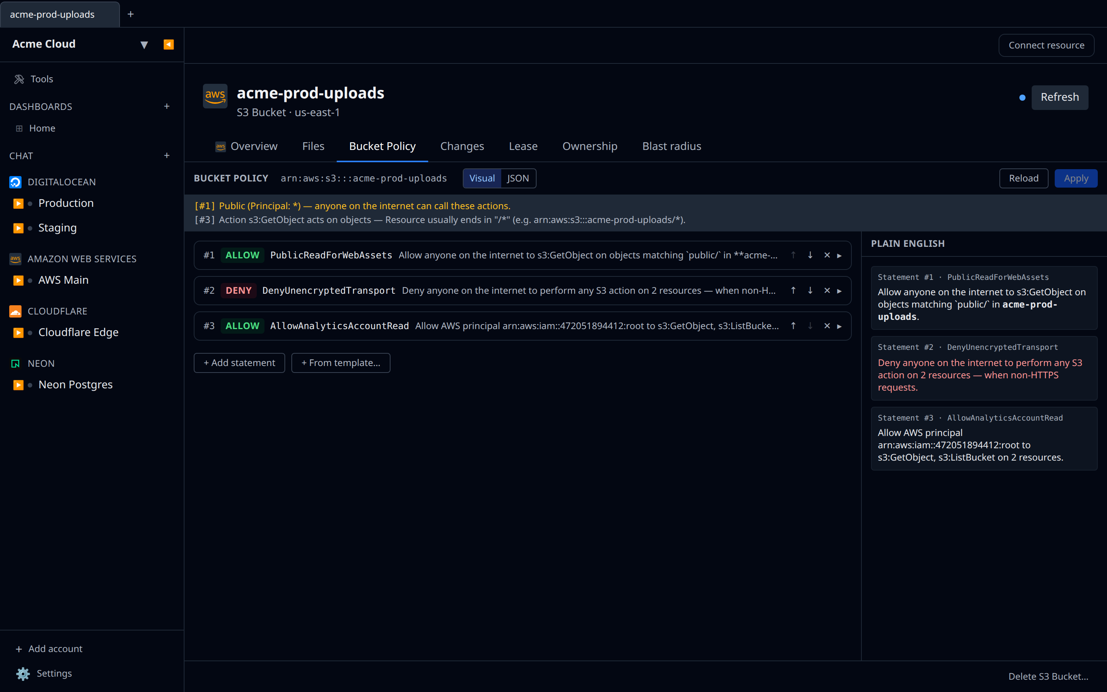Expand statement #1 PublicReadForWebAssets details
This screenshot has height=692, width=1107.
[839, 256]
